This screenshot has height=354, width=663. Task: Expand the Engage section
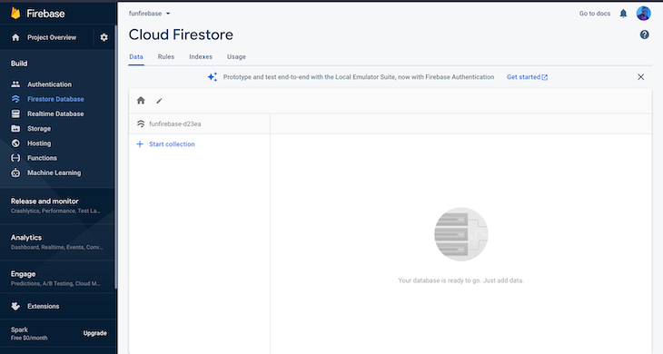(x=55, y=278)
